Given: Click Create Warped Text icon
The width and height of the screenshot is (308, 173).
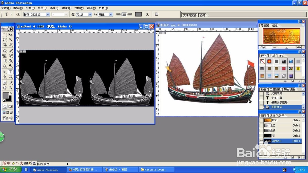Looking at the screenshot, I should pyautogui.click(x=148, y=14).
